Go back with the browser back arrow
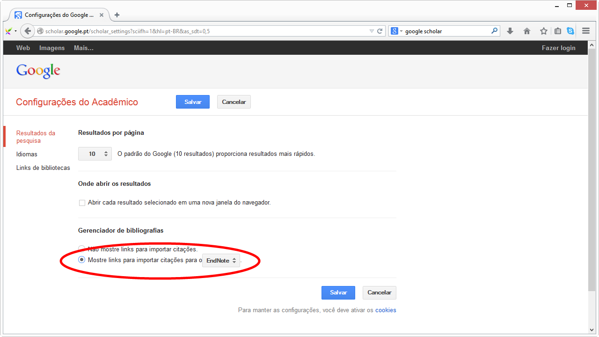The image size is (599, 337). click(x=28, y=31)
